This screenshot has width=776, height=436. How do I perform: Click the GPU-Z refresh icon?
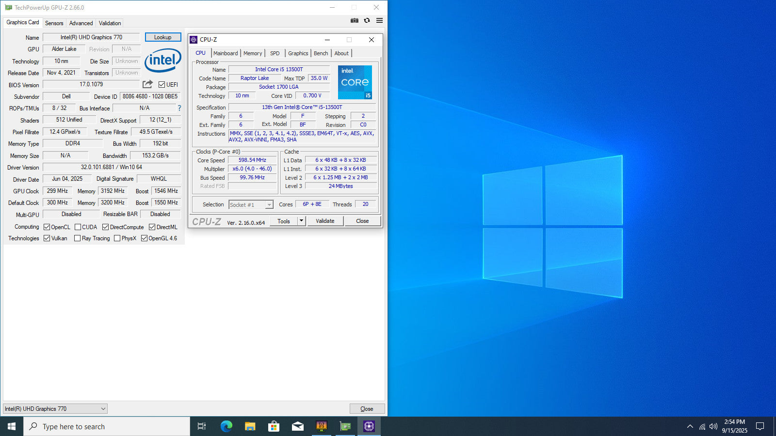[x=367, y=20]
